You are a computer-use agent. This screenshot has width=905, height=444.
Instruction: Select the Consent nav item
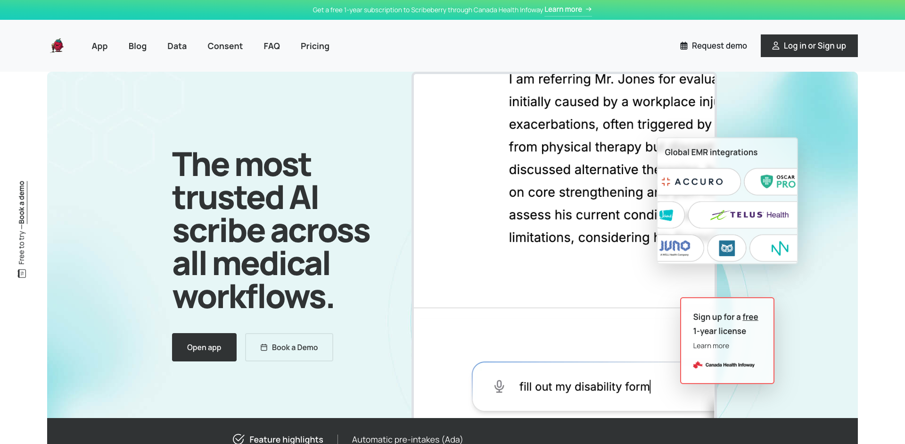click(225, 46)
